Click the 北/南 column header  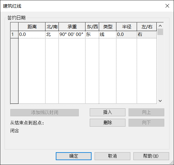click(52, 26)
